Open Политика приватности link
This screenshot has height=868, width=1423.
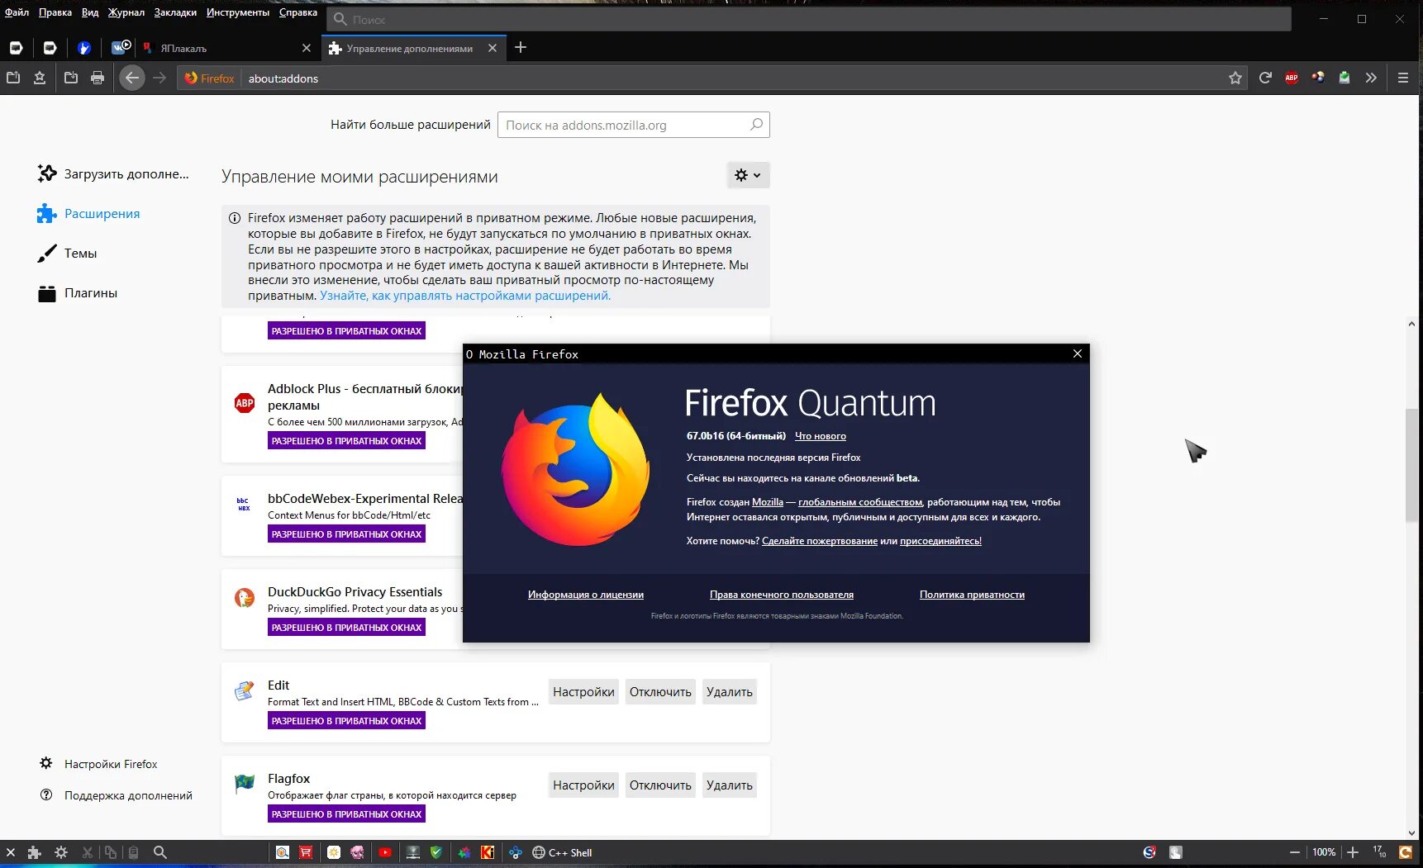point(972,595)
